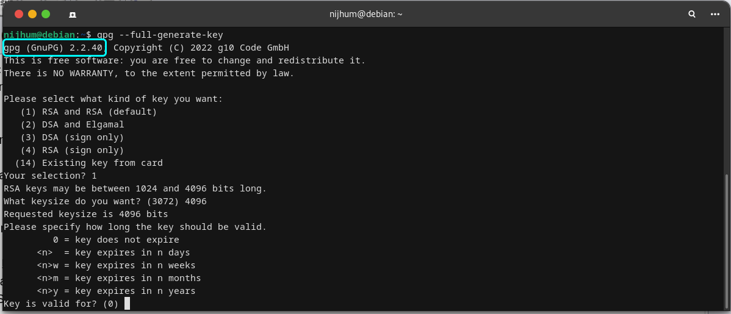The height and width of the screenshot is (314, 731).
Task: Click option (2) DSA and Elgamal
Action: (x=72, y=125)
